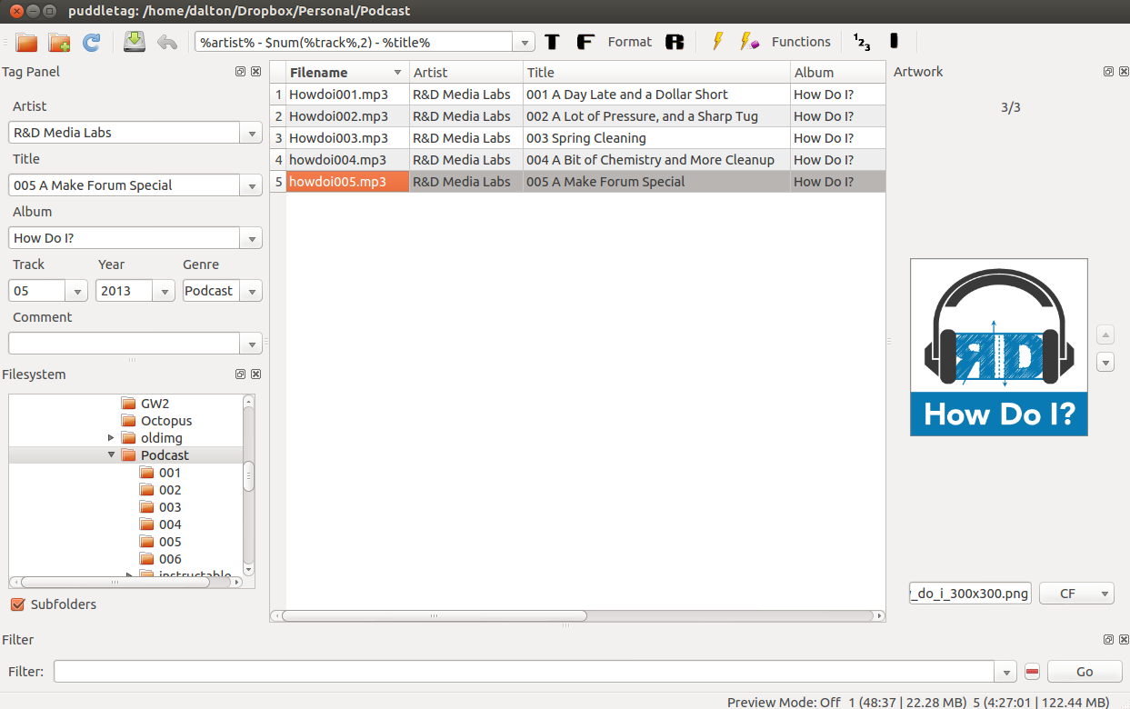Save tags using the green arrow drive icon
1130x709 pixels.
(135, 42)
